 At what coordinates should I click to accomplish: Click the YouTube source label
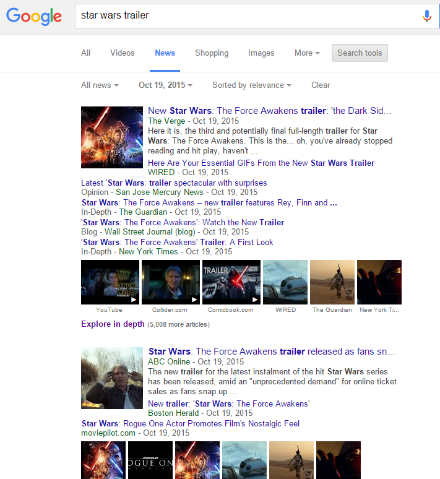pos(109,310)
